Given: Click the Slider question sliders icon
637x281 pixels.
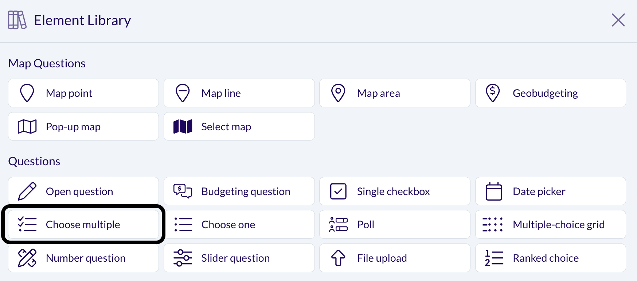Looking at the screenshot, I should (183, 258).
